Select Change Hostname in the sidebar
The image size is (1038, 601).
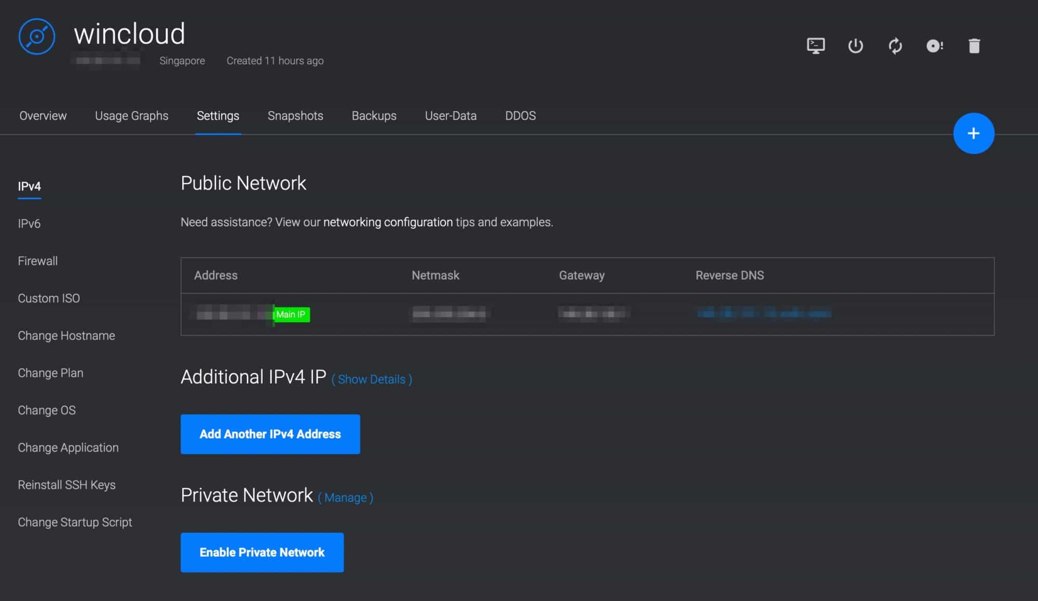(x=66, y=336)
